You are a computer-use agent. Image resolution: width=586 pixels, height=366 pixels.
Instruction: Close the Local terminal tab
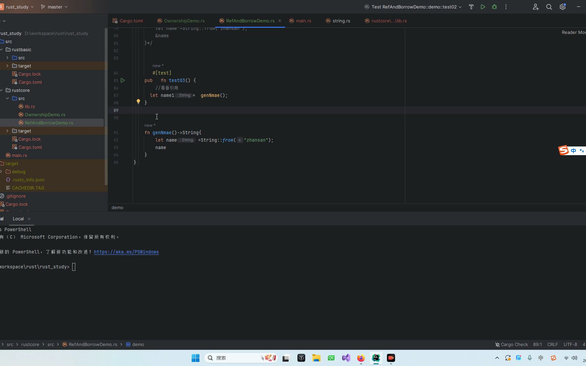[x=29, y=219]
